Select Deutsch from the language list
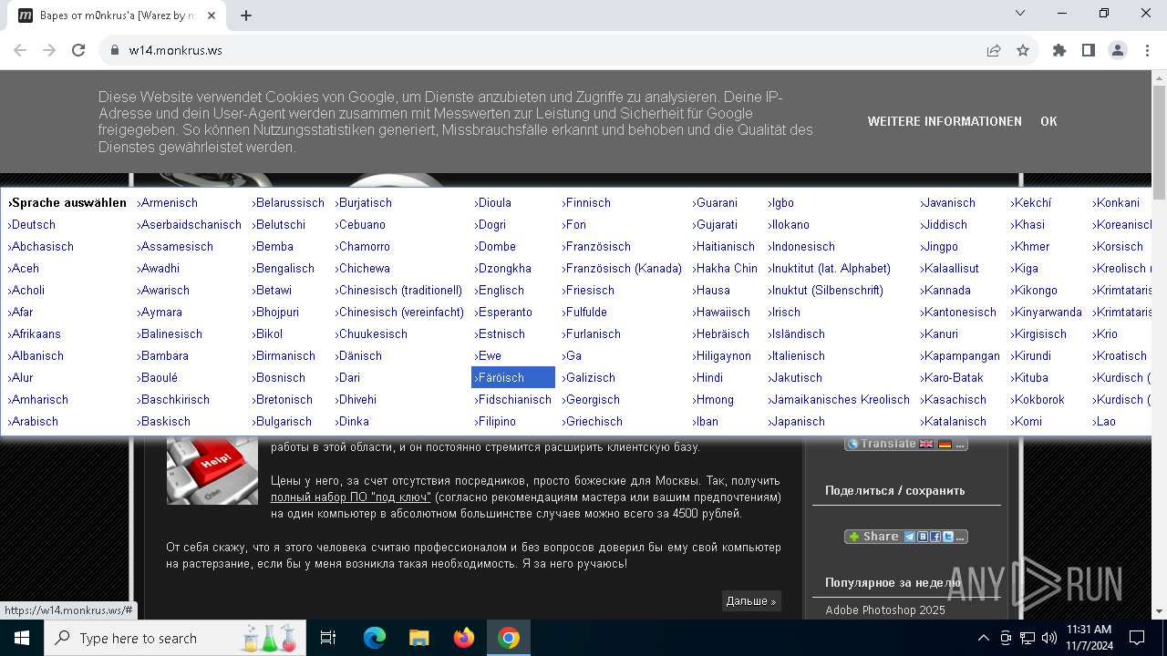 tap(32, 224)
